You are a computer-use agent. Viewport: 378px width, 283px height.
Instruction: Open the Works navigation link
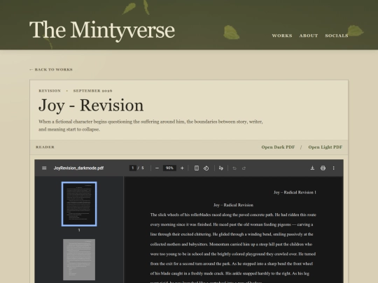coord(282,36)
